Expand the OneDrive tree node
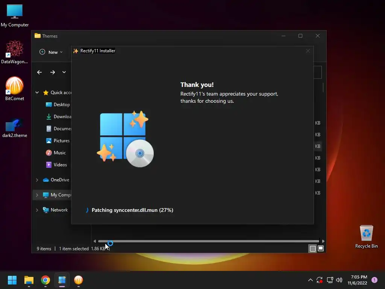This screenshot has width=385, height=289. (x=37, y=180)
